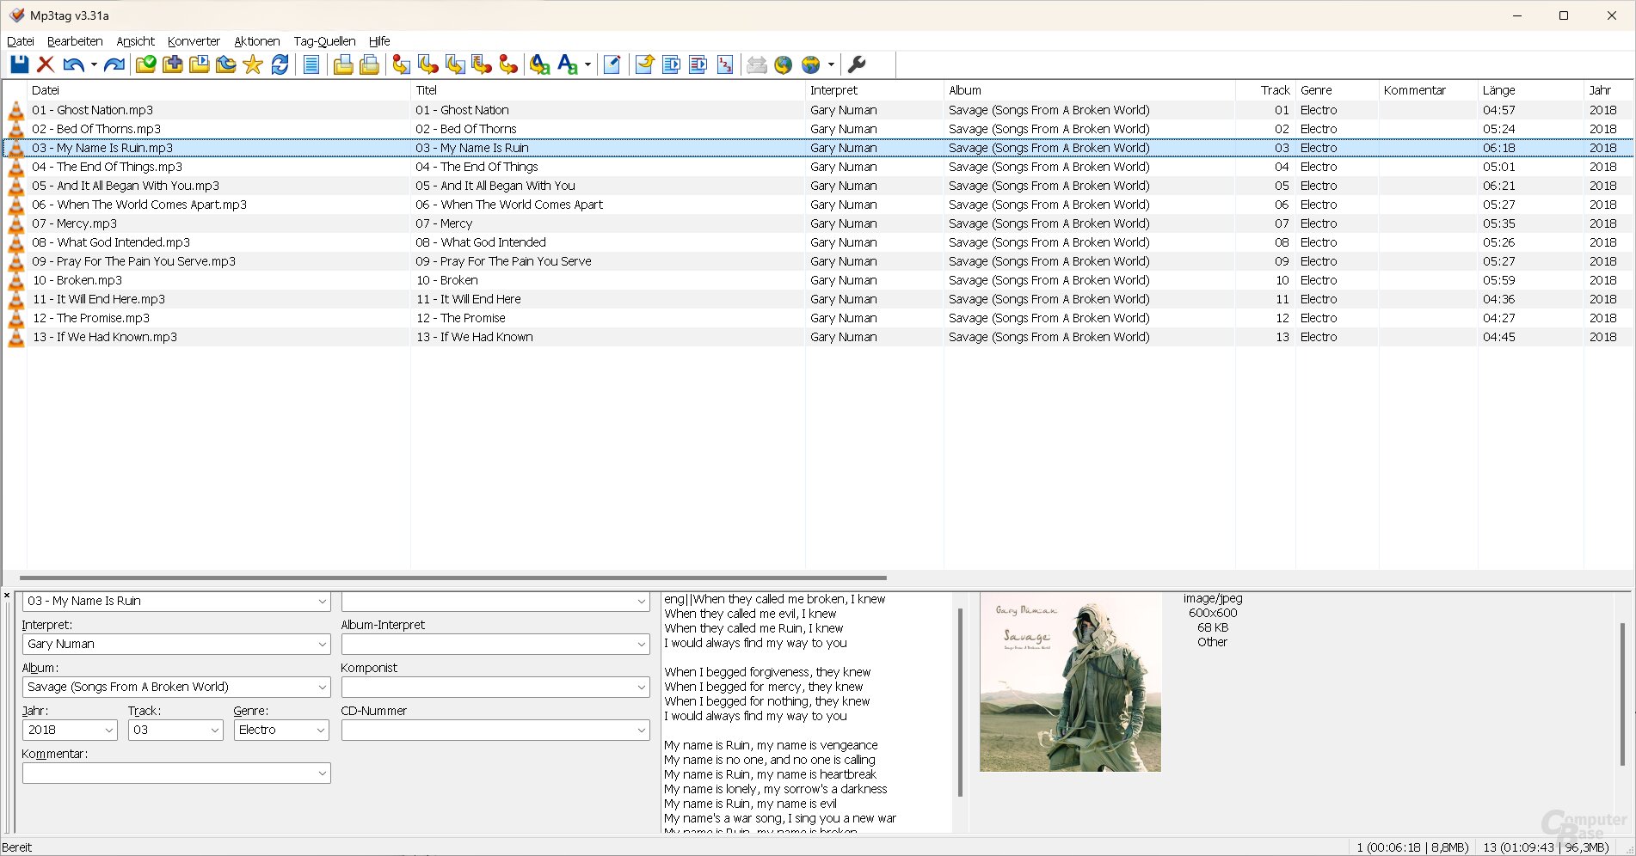Click the Redo arrow icon
Viewport: 1636px width, 856px height.
(114, 64)
